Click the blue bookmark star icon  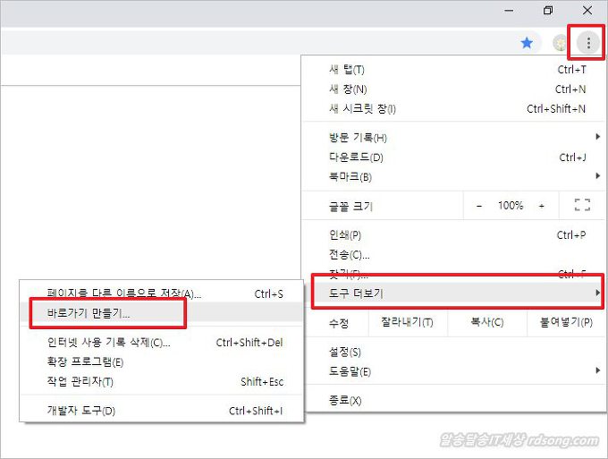tap(527, 42)
